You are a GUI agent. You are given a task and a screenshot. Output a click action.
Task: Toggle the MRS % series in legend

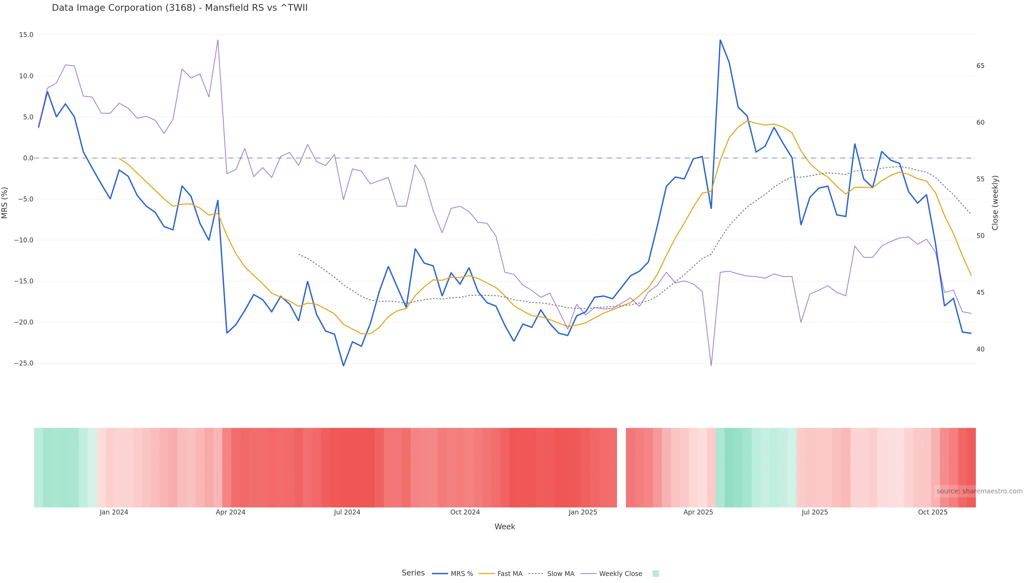click(x=461, y=574)
